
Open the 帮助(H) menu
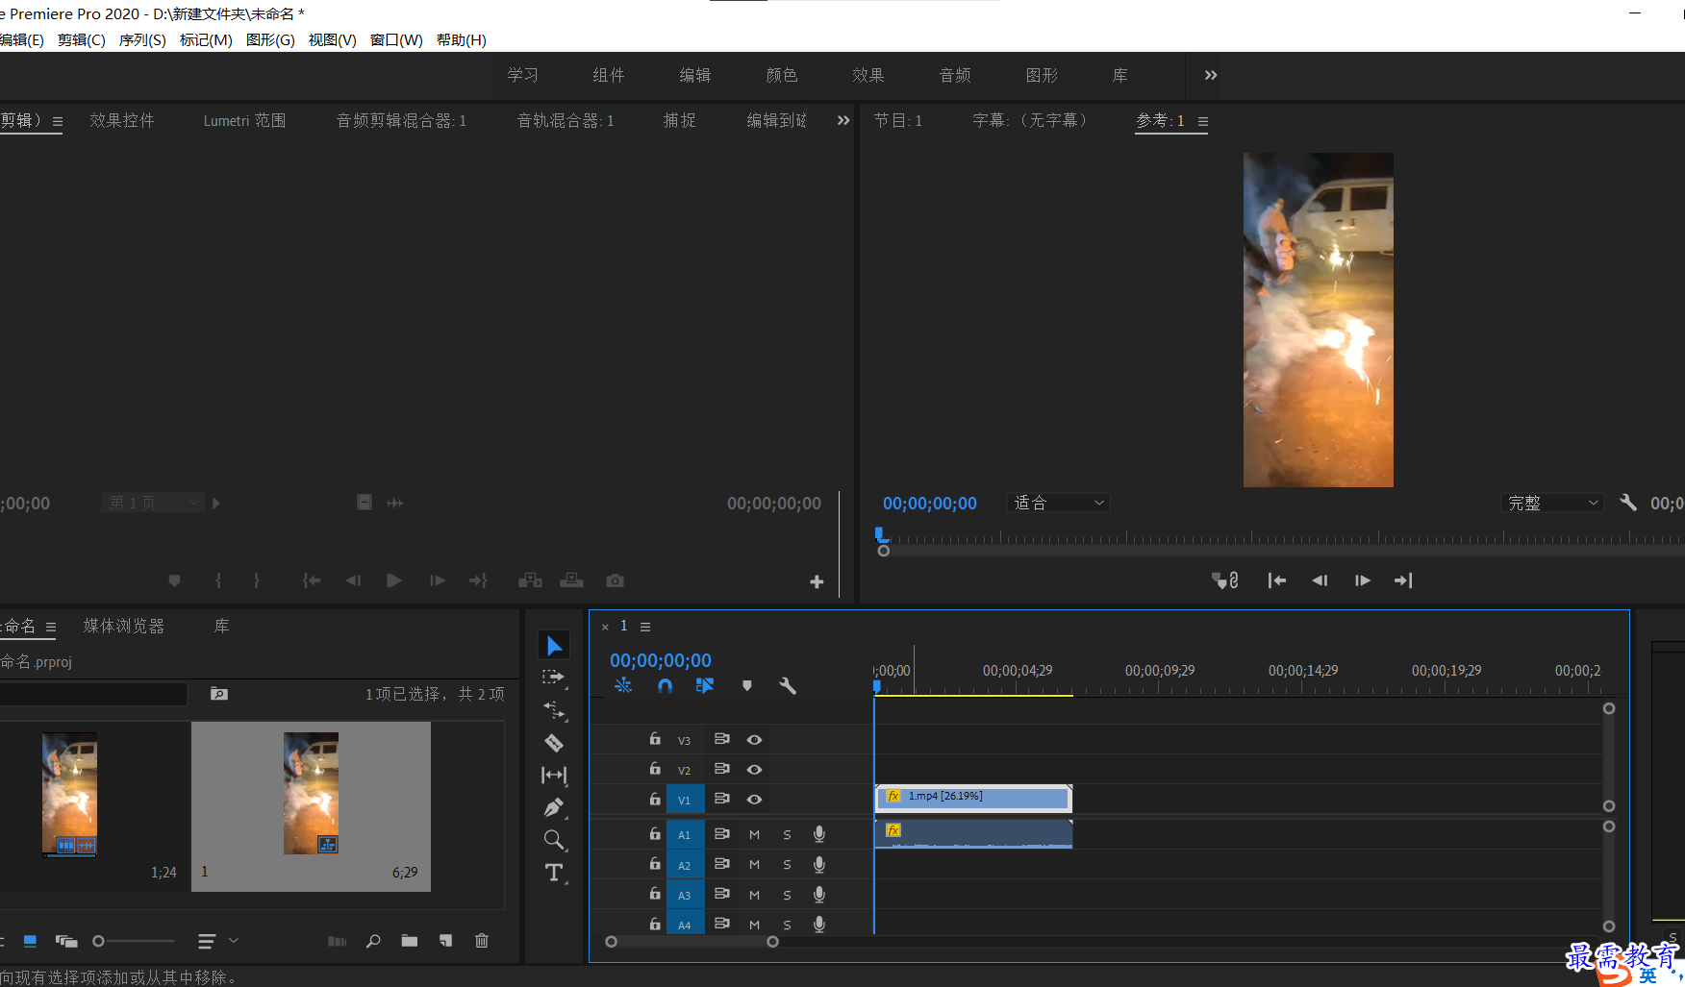click(462, 39)
